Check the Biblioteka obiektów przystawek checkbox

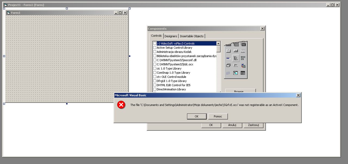[x=155, y=56]
